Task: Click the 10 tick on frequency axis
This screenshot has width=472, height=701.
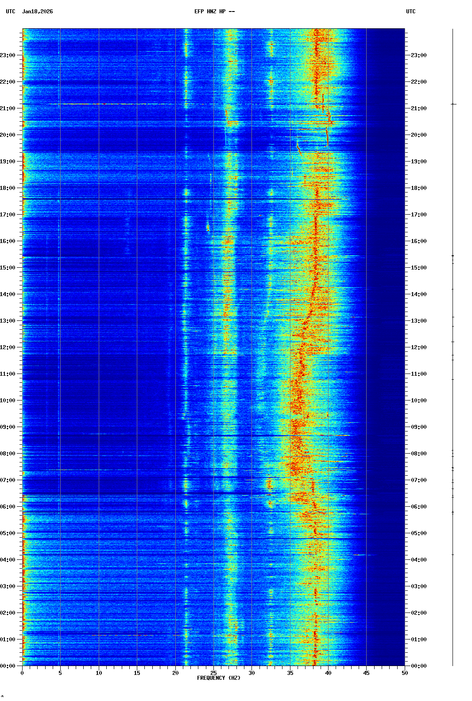Action: coord(99,673)
